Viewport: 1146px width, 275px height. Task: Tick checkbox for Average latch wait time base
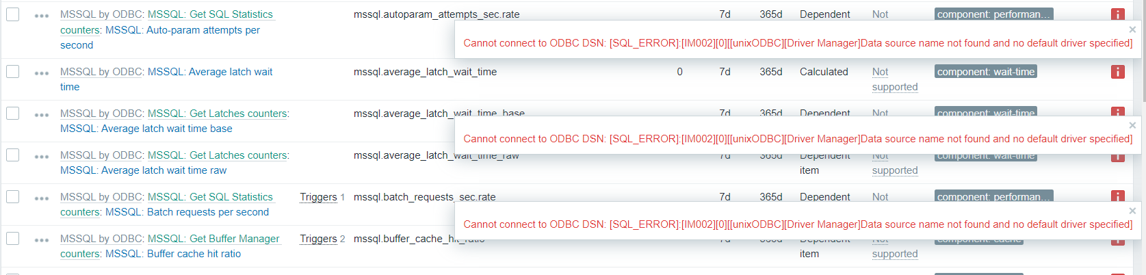pos(13,114)
